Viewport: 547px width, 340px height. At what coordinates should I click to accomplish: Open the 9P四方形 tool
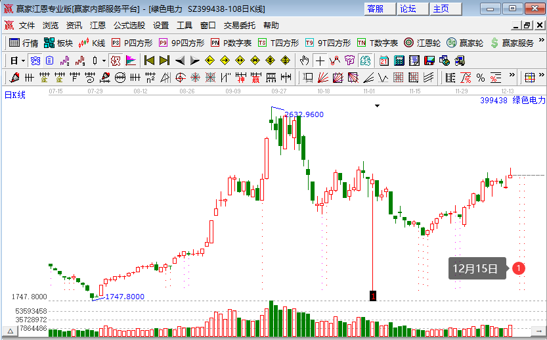coord(181,43)
